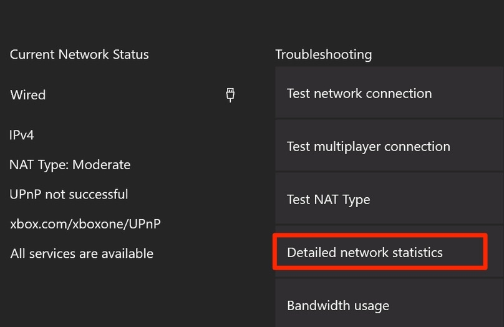504x327 pixels.
Task: Select Test multiplayer connection
Action: (389, 145)
